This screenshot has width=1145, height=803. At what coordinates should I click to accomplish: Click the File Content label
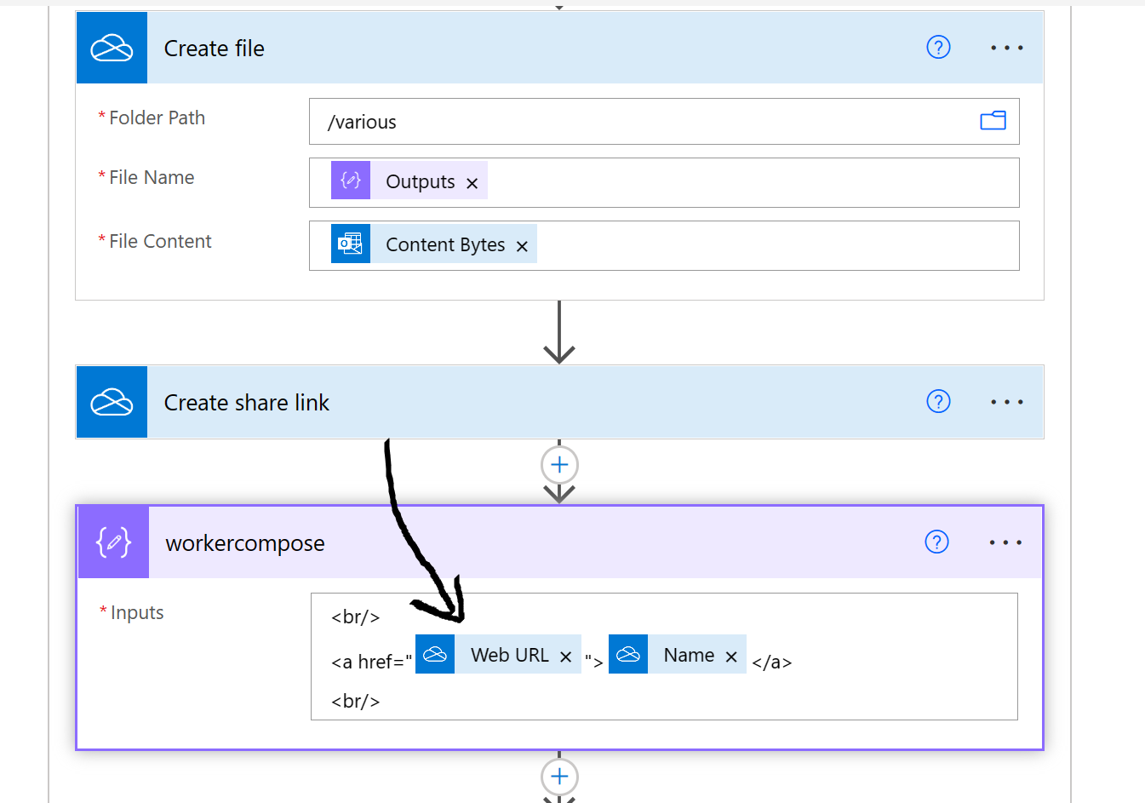tap(160, 241)
